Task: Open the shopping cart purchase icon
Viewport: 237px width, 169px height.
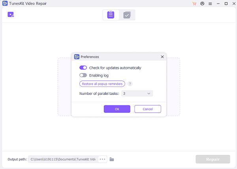Action: tap(194, 4)
